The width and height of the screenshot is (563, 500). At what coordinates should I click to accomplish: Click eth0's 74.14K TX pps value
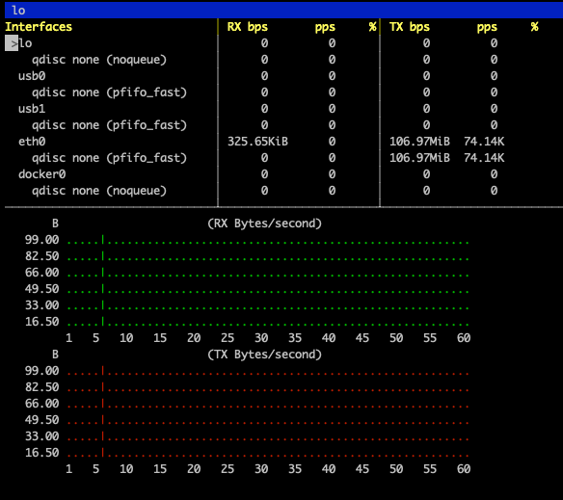click(x=484, y=142)
